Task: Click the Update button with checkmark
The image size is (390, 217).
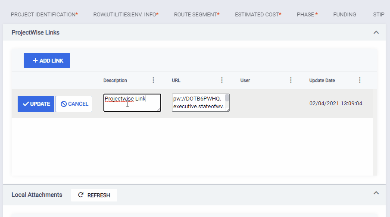Action: (36, 104)
